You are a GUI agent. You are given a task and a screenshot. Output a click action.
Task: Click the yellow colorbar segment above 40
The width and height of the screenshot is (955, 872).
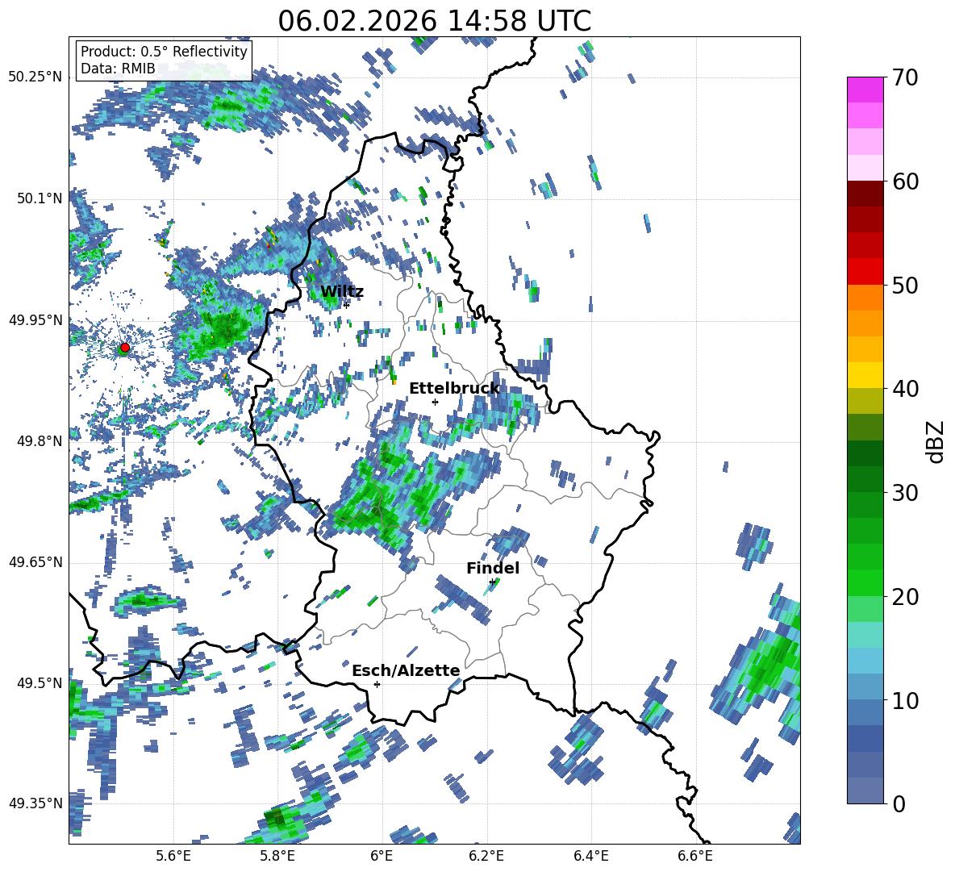pos(865,375)
